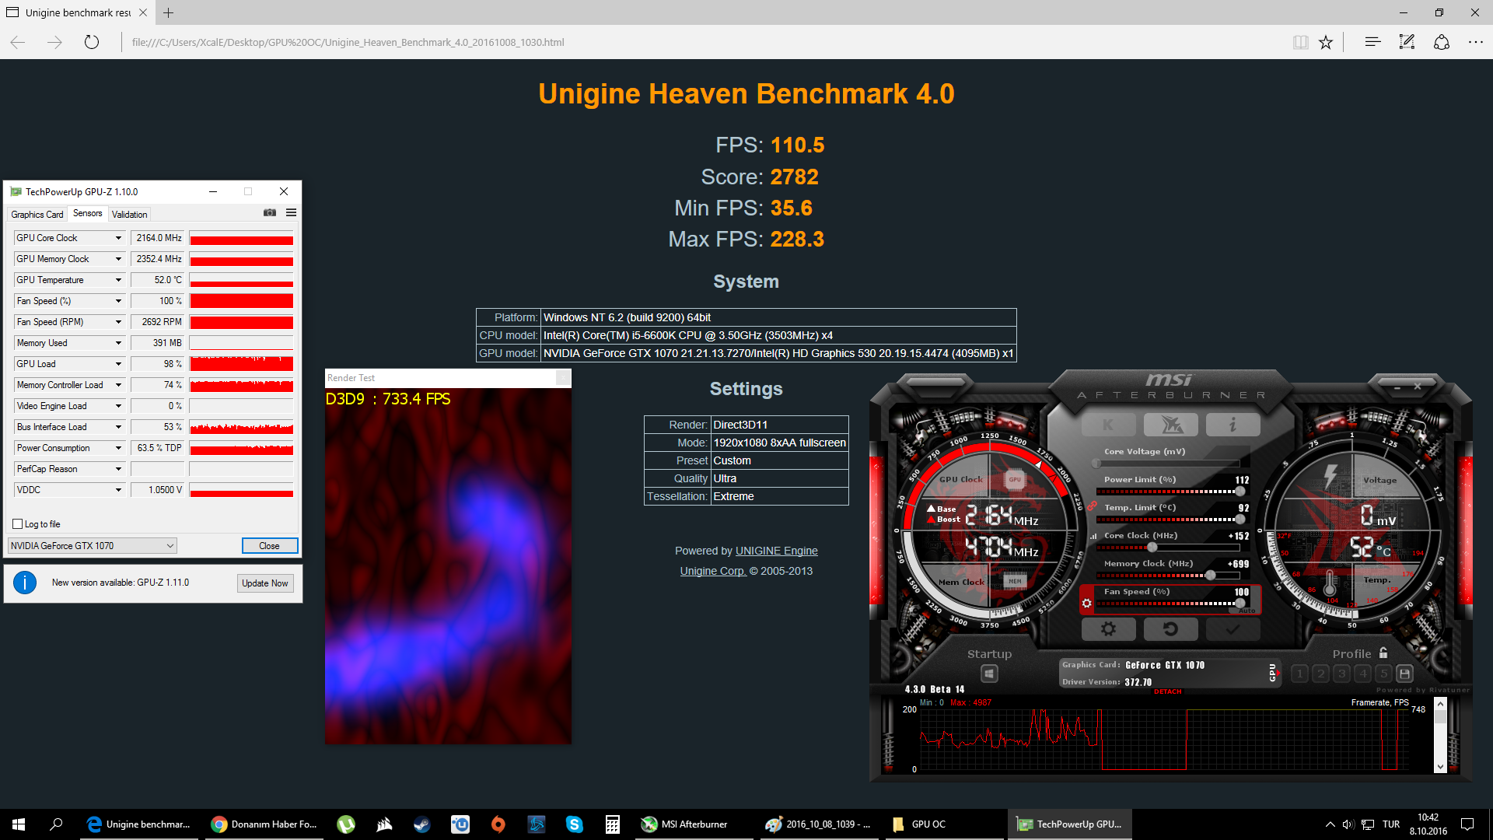This screenshot has height=840, width=1493.
Task: Click the GPU-Z Close button
Action: [x=269, y=546]
